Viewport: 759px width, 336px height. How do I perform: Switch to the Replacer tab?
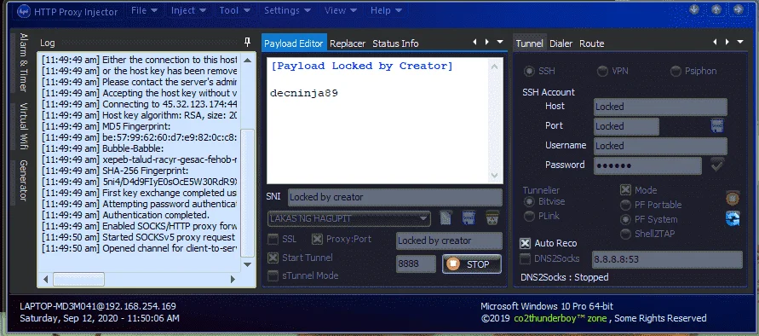tap(348, 43)
